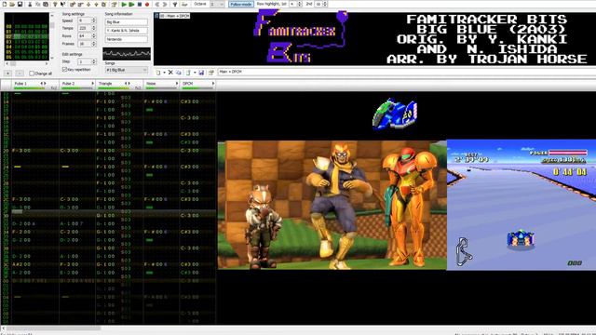Increase second row highlight value
The width and height of the screenshot is (596, 335).
326,2
